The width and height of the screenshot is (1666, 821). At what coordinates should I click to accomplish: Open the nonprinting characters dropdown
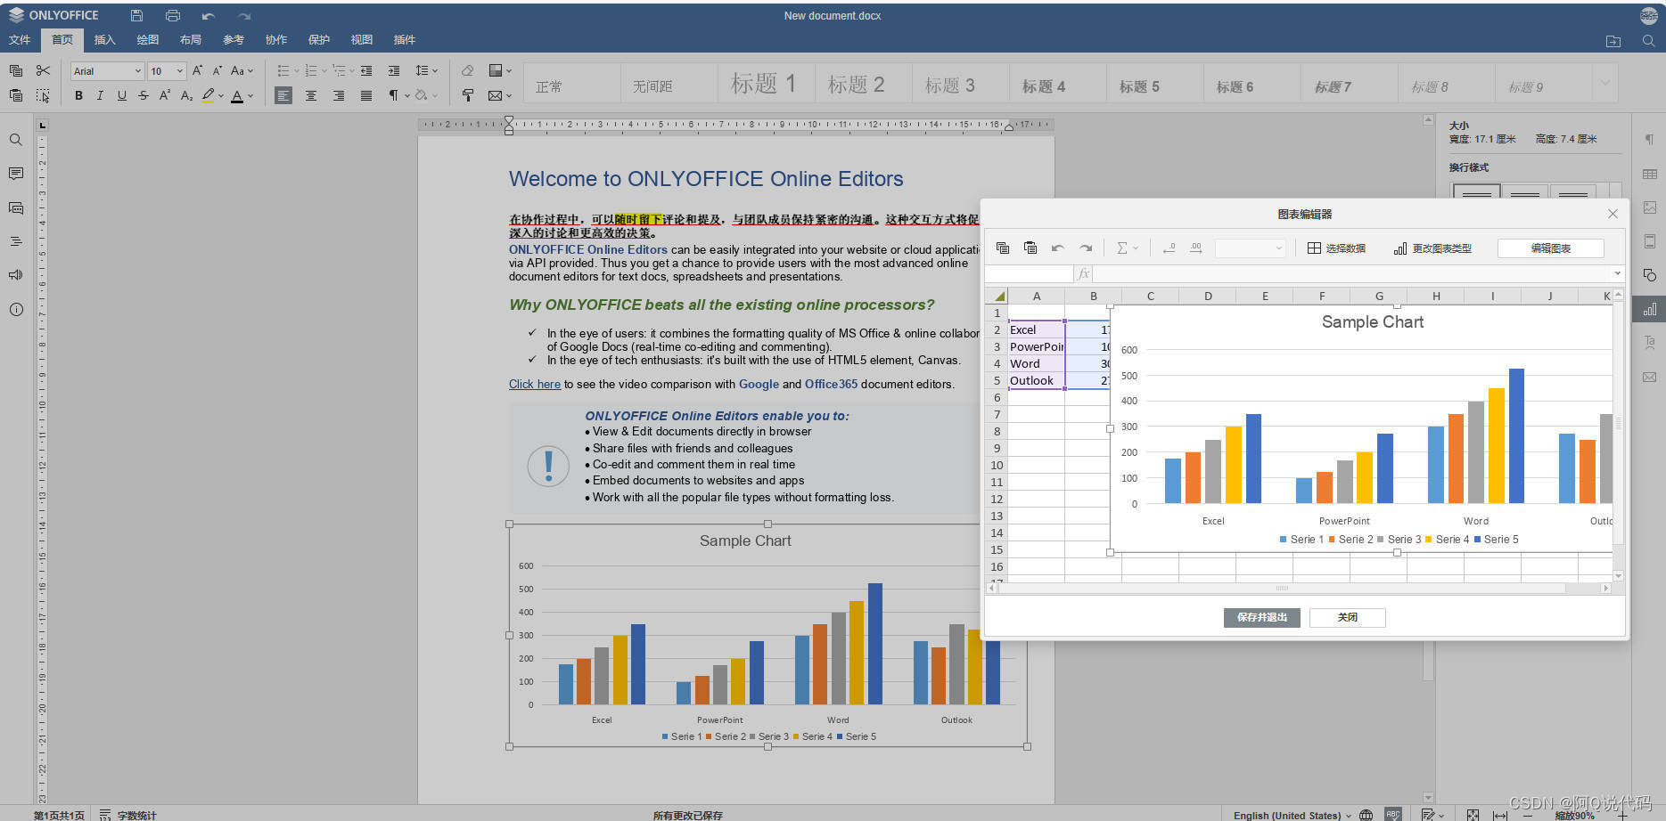[x=407, y=95]
